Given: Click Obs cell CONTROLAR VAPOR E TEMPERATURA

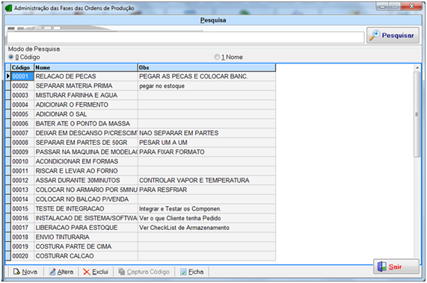Looking at the screenshot, I should pyautogui.click(x=206, y=180).
